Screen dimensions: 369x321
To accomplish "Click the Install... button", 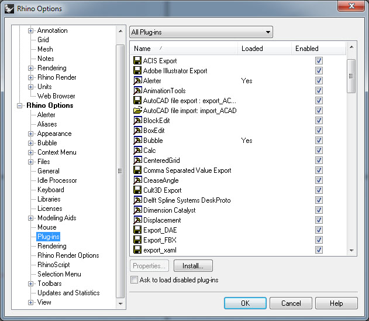I will 193,266.
